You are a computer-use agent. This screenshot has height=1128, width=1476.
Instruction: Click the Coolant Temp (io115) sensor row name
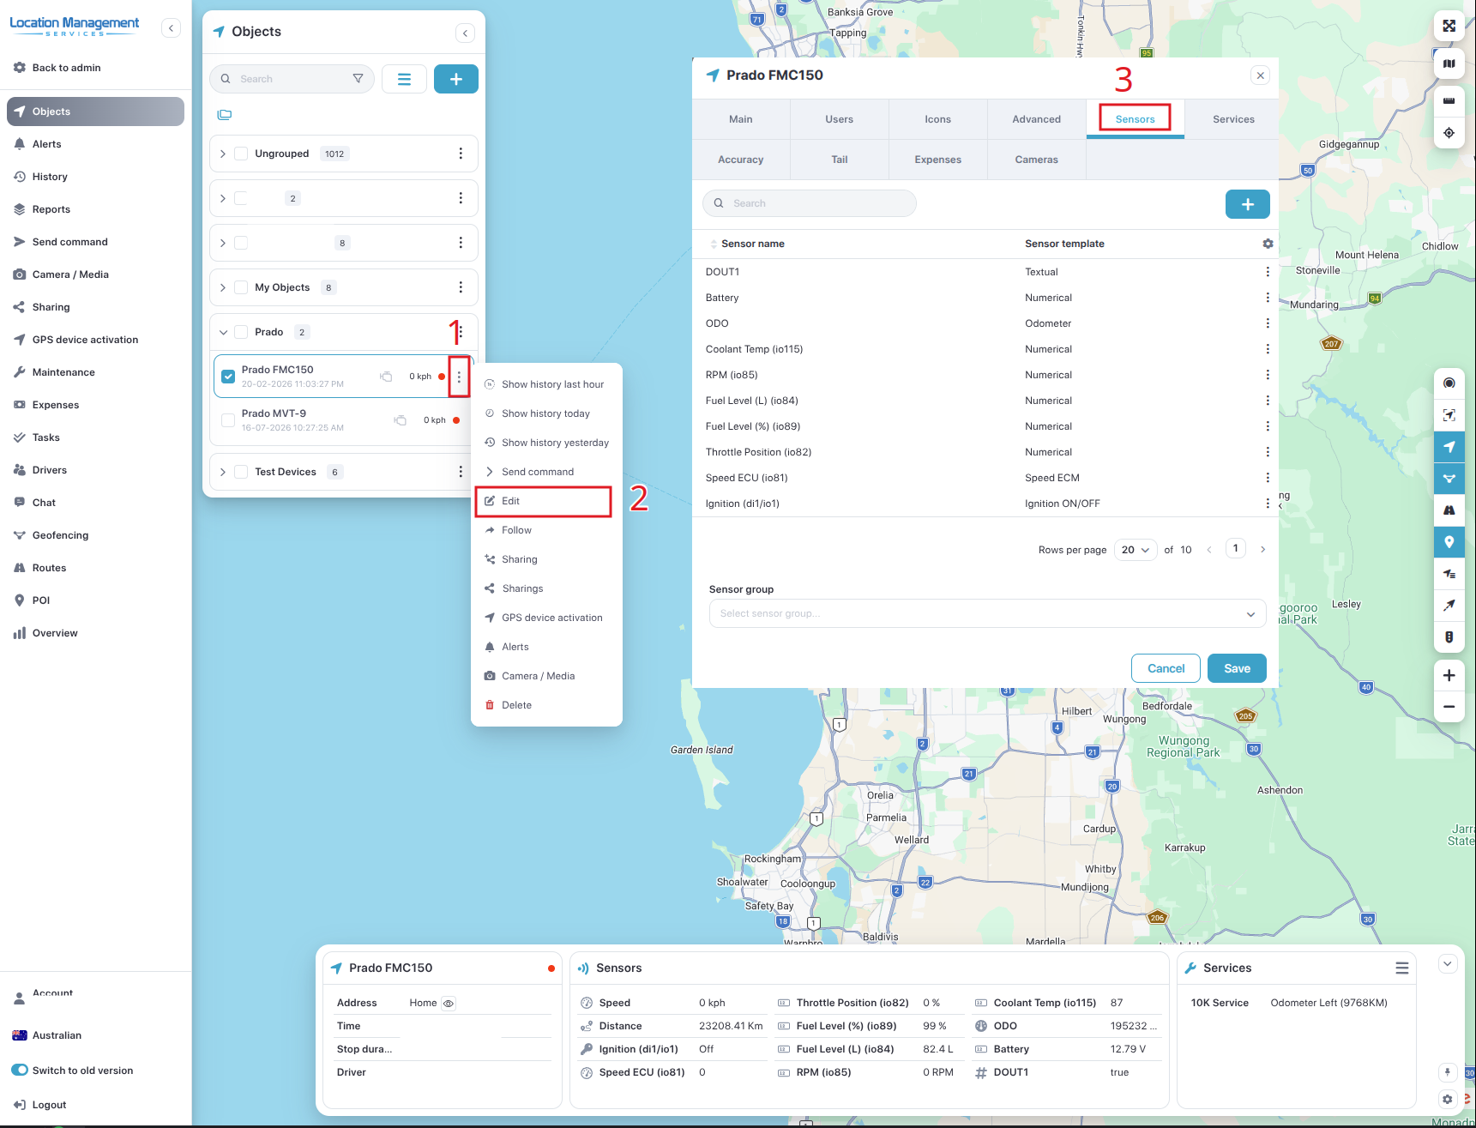754,349
